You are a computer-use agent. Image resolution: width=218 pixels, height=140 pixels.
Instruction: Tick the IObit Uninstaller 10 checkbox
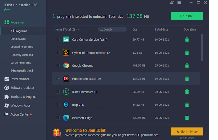(x=58, y=92)
